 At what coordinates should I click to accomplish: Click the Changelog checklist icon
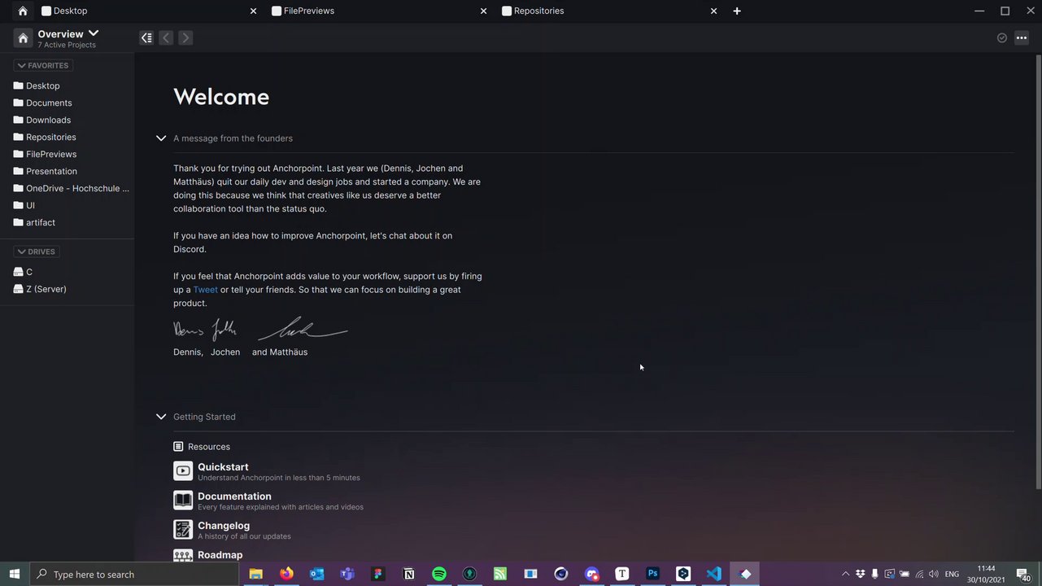click(x=183, y=529)
